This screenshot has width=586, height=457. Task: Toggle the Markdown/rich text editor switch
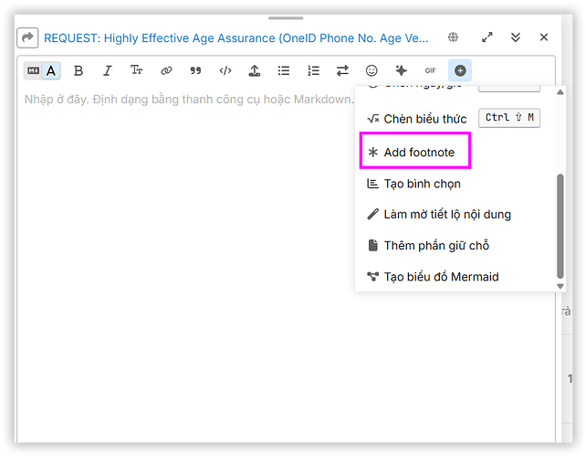pyautogui.click(x=42, y=70)
